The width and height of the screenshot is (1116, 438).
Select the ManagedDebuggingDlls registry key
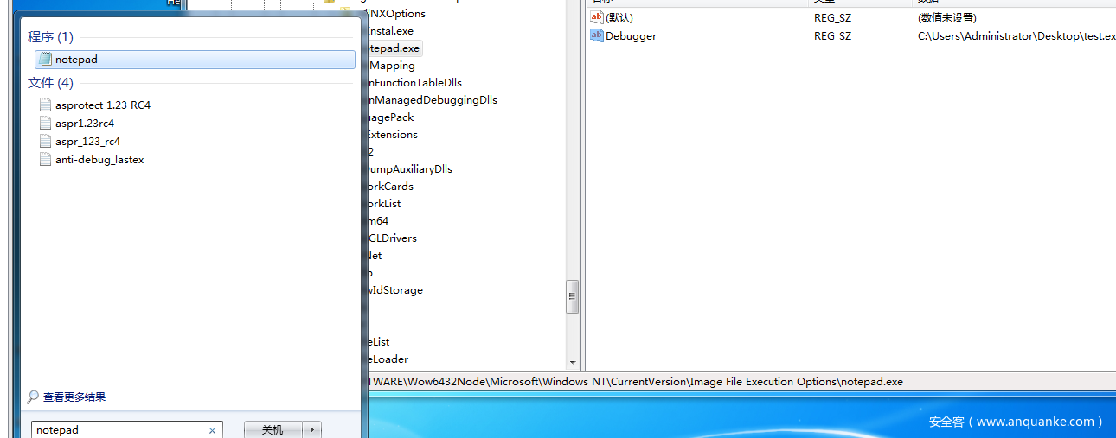tap(432, 99)
